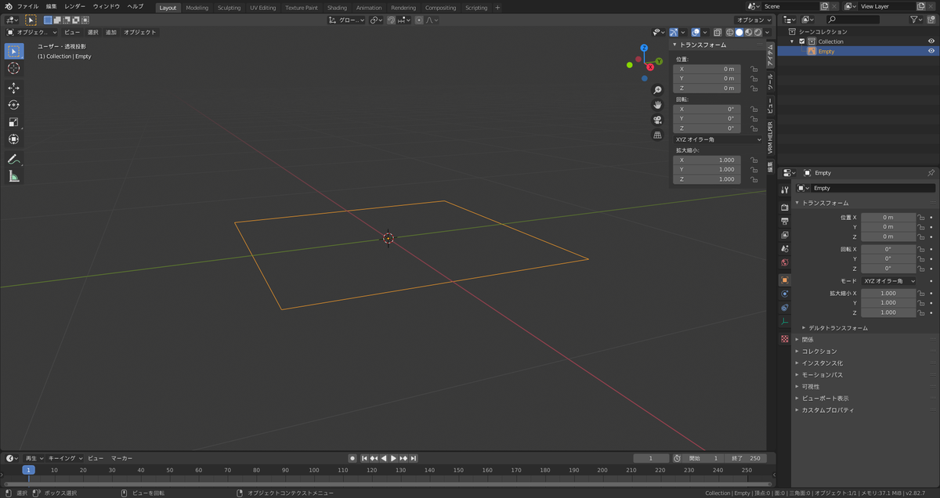Switch to orthographic grid view icon

(657, 135)
